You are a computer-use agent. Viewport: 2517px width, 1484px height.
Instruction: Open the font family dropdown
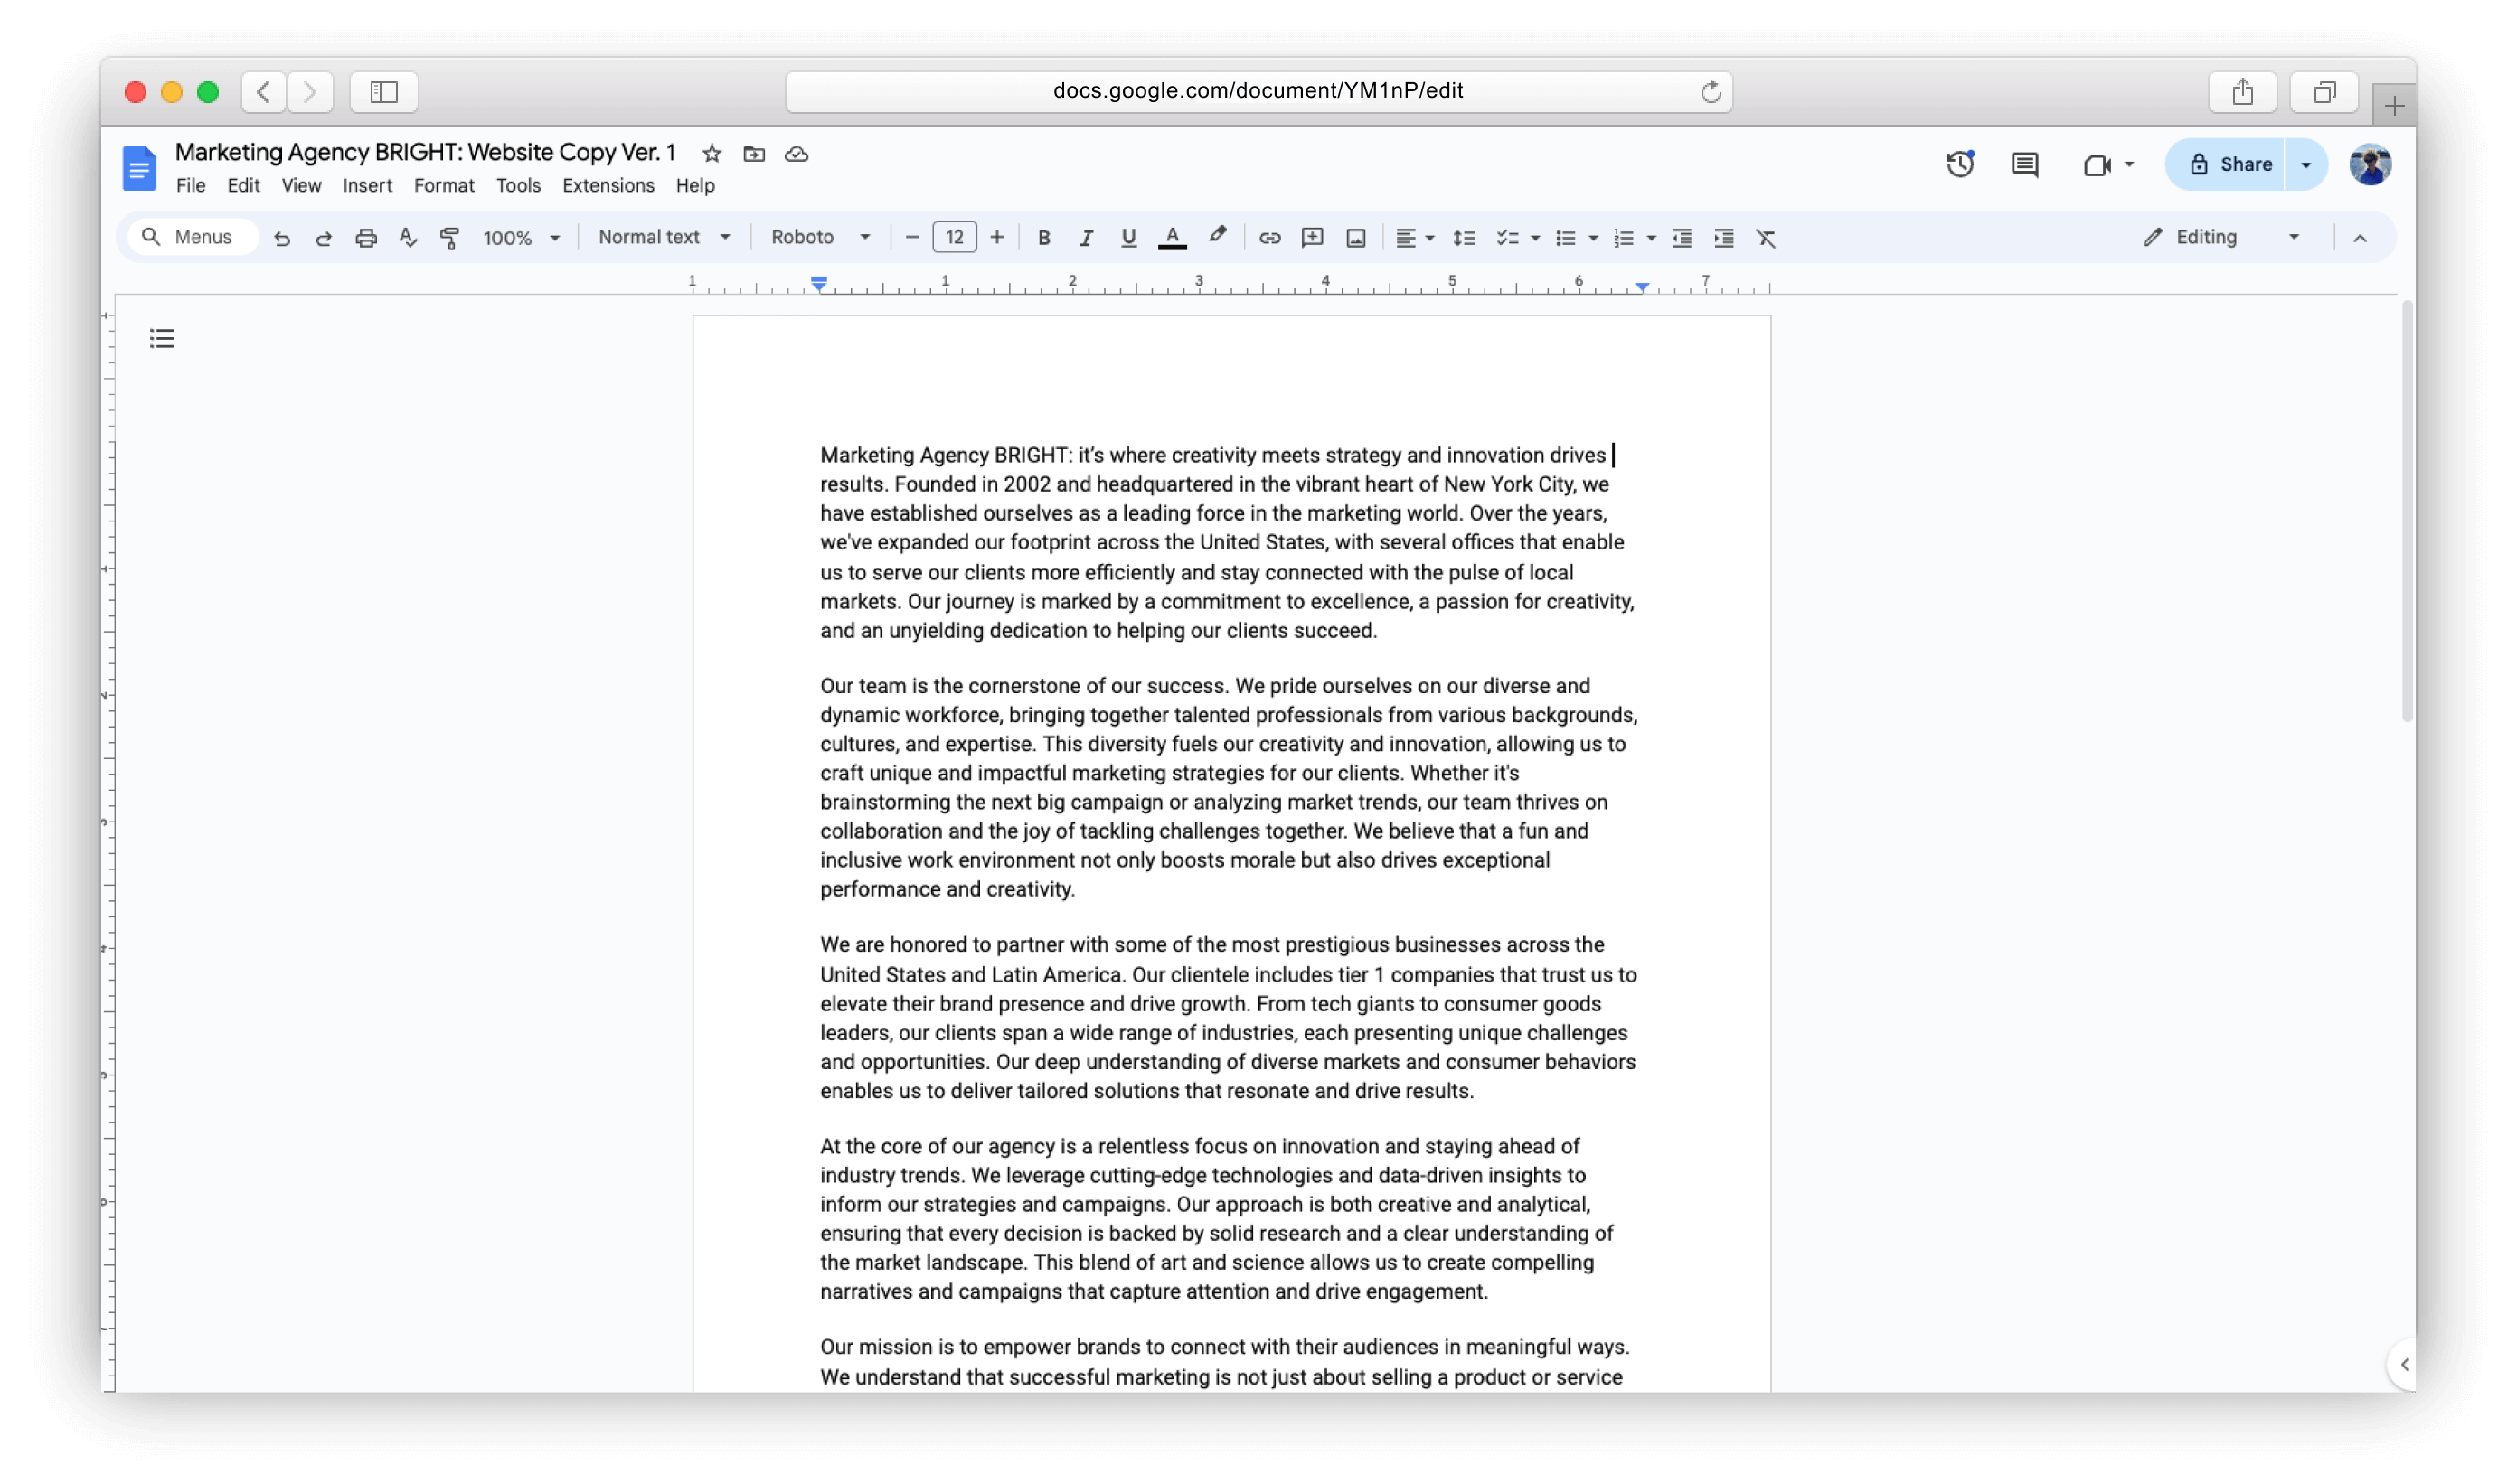818,237
